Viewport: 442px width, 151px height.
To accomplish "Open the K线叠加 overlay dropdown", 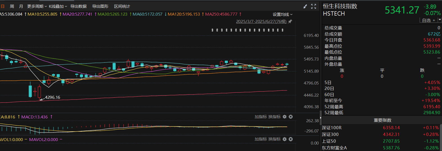I will 58,6.
